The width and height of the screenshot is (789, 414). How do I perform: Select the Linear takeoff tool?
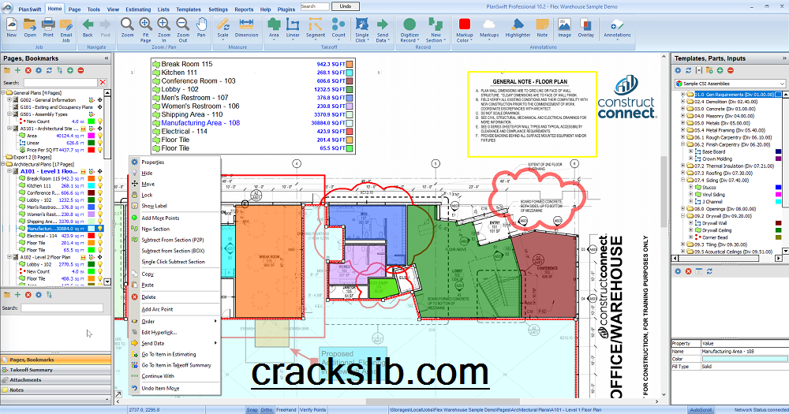[293, 24]
